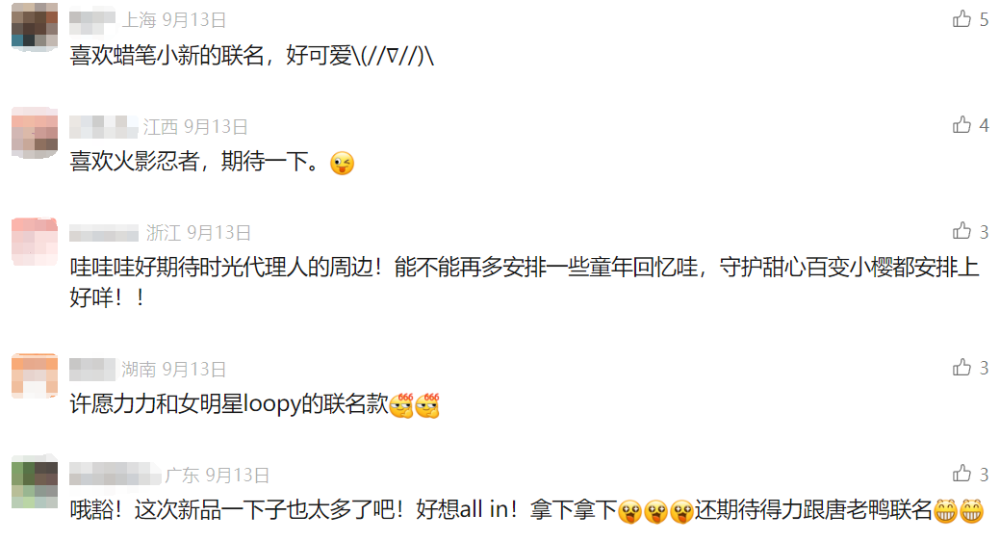1000x541 pixels.
Task: Click the username of the 江西 commenter
Action: pos(103,127)
